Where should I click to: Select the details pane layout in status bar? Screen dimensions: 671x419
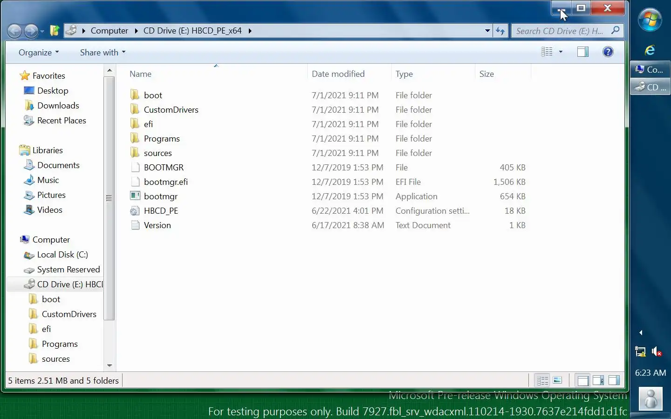(598, 380)
